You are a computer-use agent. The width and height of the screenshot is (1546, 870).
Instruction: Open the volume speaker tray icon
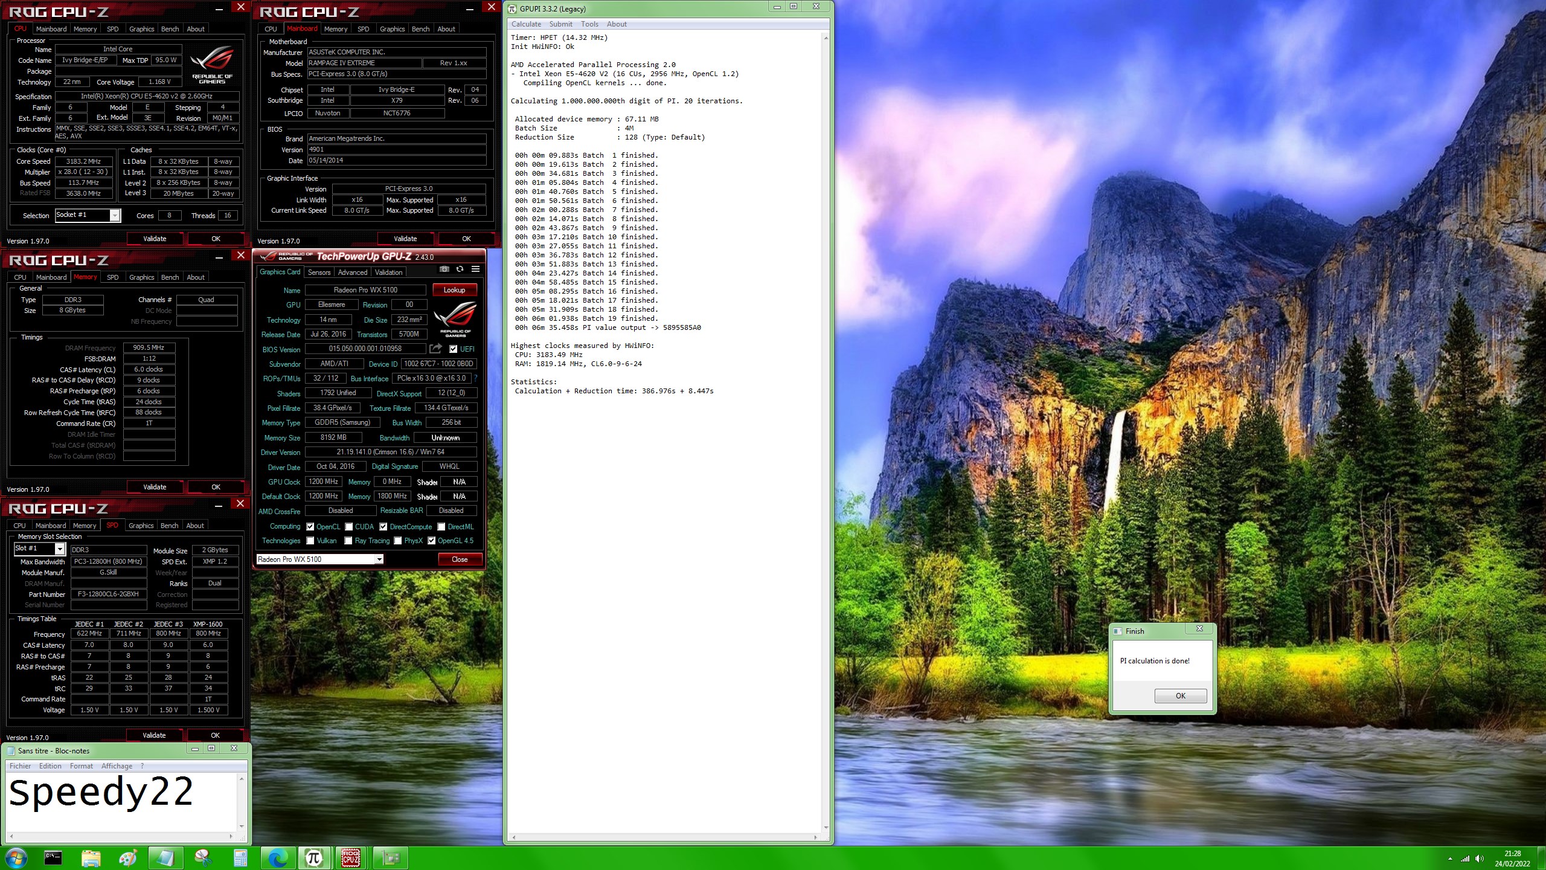tap(1480, 859)
